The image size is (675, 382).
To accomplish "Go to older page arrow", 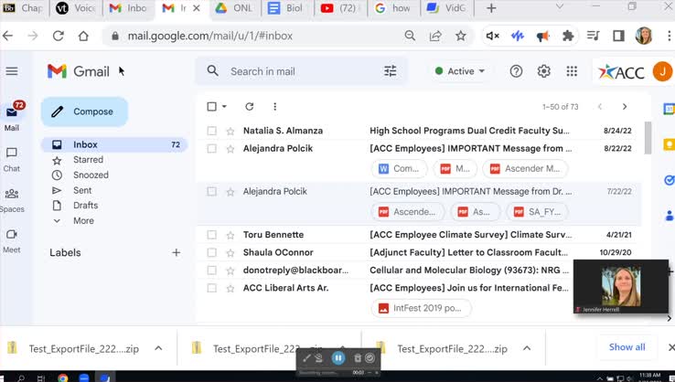I will point(625,106).
